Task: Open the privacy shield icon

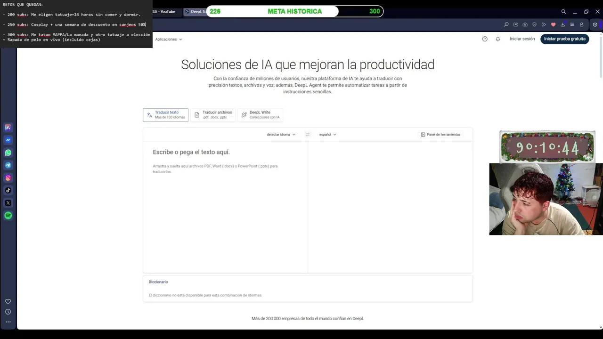Action: 534,24
